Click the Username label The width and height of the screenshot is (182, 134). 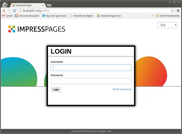click(57, 62)
